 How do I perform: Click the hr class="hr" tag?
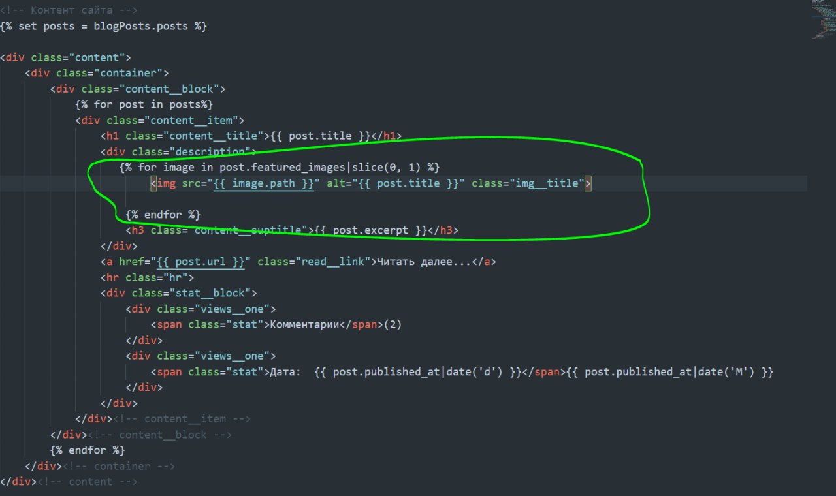pyautogui.click(x=147, y=277)
